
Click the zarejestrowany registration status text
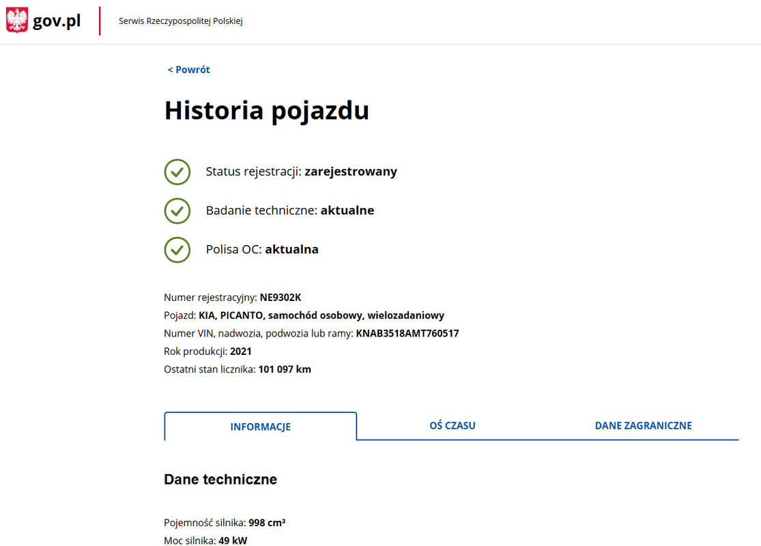point(350,172)
